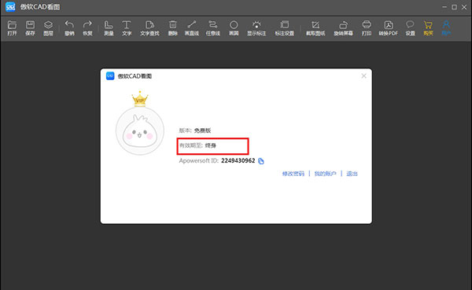Toggle 显示标注 annotation display
This screenshot has width=472, height=290.
(256, 28)
